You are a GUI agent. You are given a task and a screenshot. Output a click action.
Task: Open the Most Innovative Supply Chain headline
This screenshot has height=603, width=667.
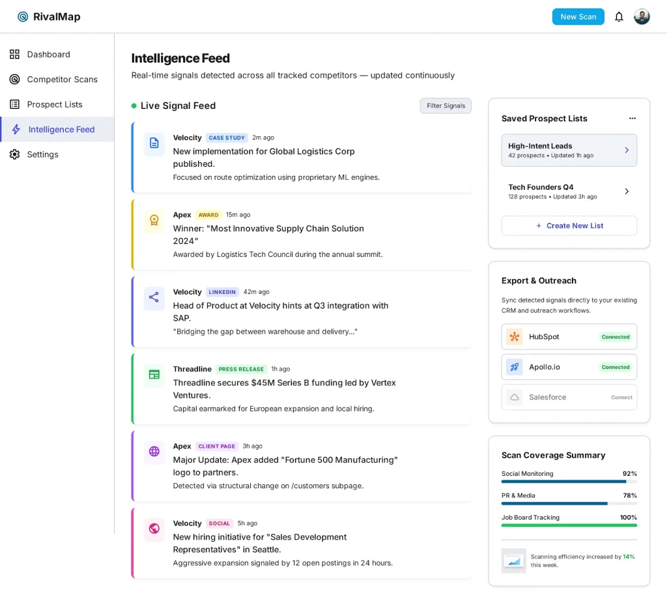[268, 235]
